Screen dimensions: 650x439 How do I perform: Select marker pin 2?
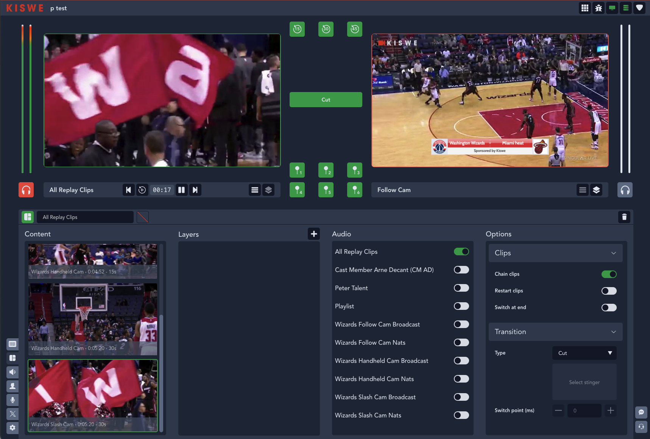[x=326, y=170]
